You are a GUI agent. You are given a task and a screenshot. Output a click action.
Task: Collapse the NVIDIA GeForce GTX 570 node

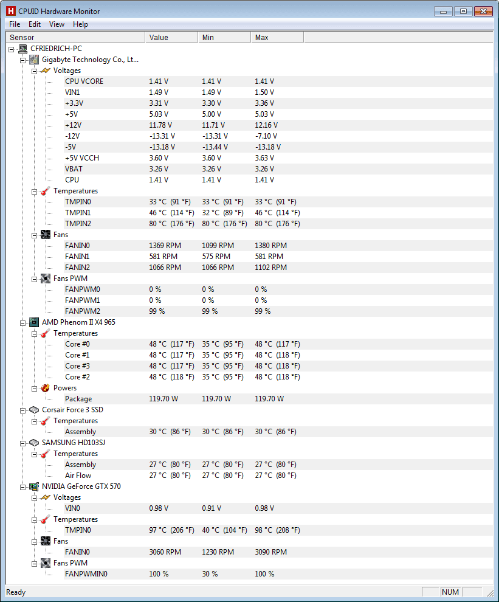pos(23,486)
